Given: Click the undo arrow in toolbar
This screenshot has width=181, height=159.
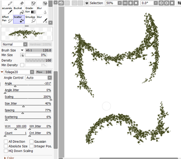Looking at the screenshot, I should click(61, 3).
